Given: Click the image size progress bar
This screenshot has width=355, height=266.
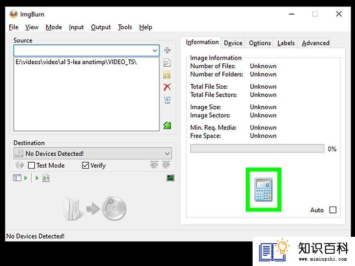Looking at the screenshot, I should tap(257, 149).
